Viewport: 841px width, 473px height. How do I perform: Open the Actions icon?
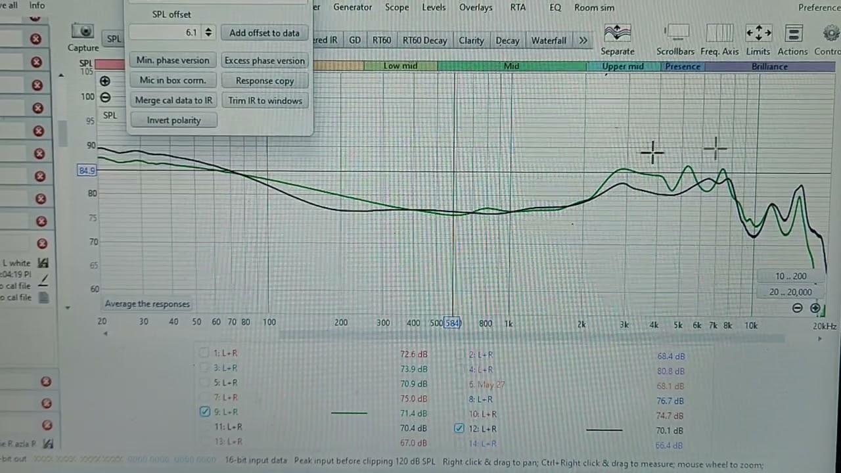point(794,33)
